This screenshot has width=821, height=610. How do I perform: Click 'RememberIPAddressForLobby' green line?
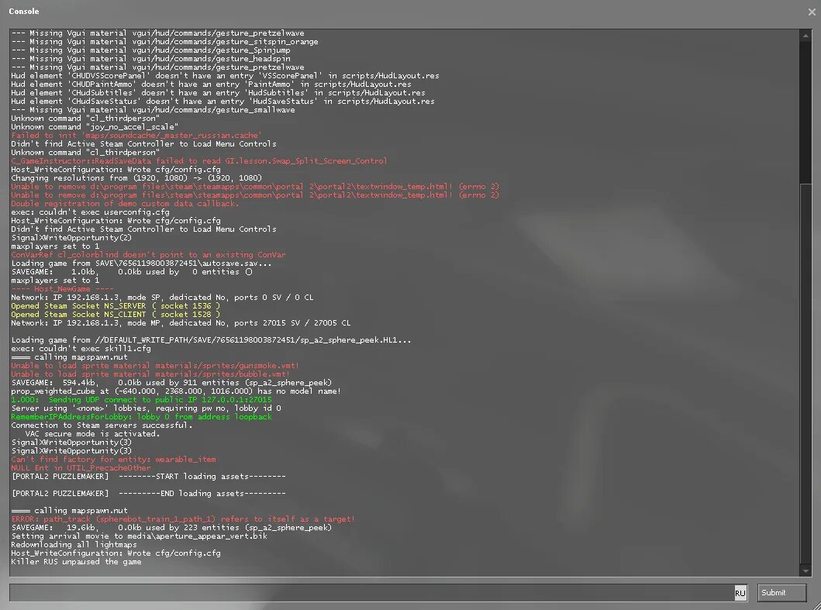click(141, 417)
